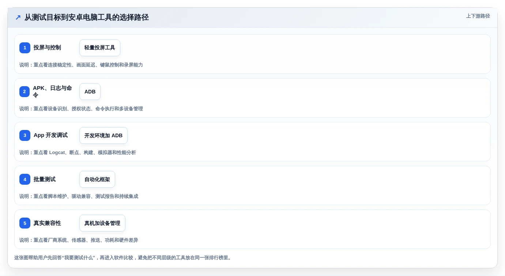
Task: Click the 轻量投屏工具 chip
Action: tap(100, 48)
